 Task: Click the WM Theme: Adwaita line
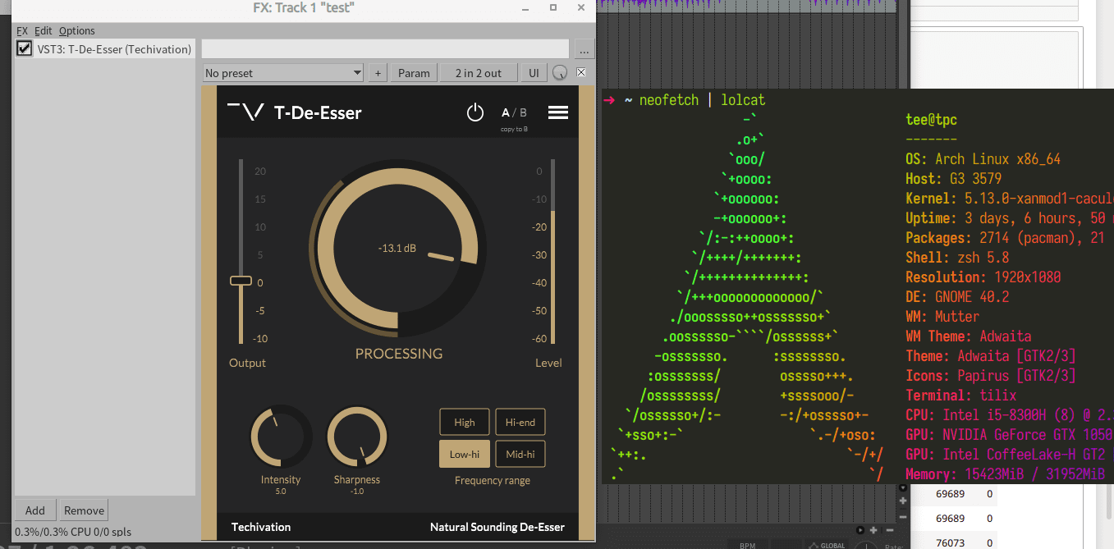(969, 336)
